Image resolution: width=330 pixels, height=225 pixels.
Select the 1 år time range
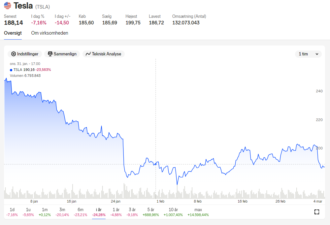[x=116, y=212]
